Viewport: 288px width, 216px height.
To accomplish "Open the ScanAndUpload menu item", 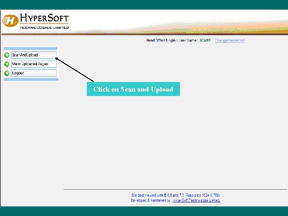I will point(34,55).
